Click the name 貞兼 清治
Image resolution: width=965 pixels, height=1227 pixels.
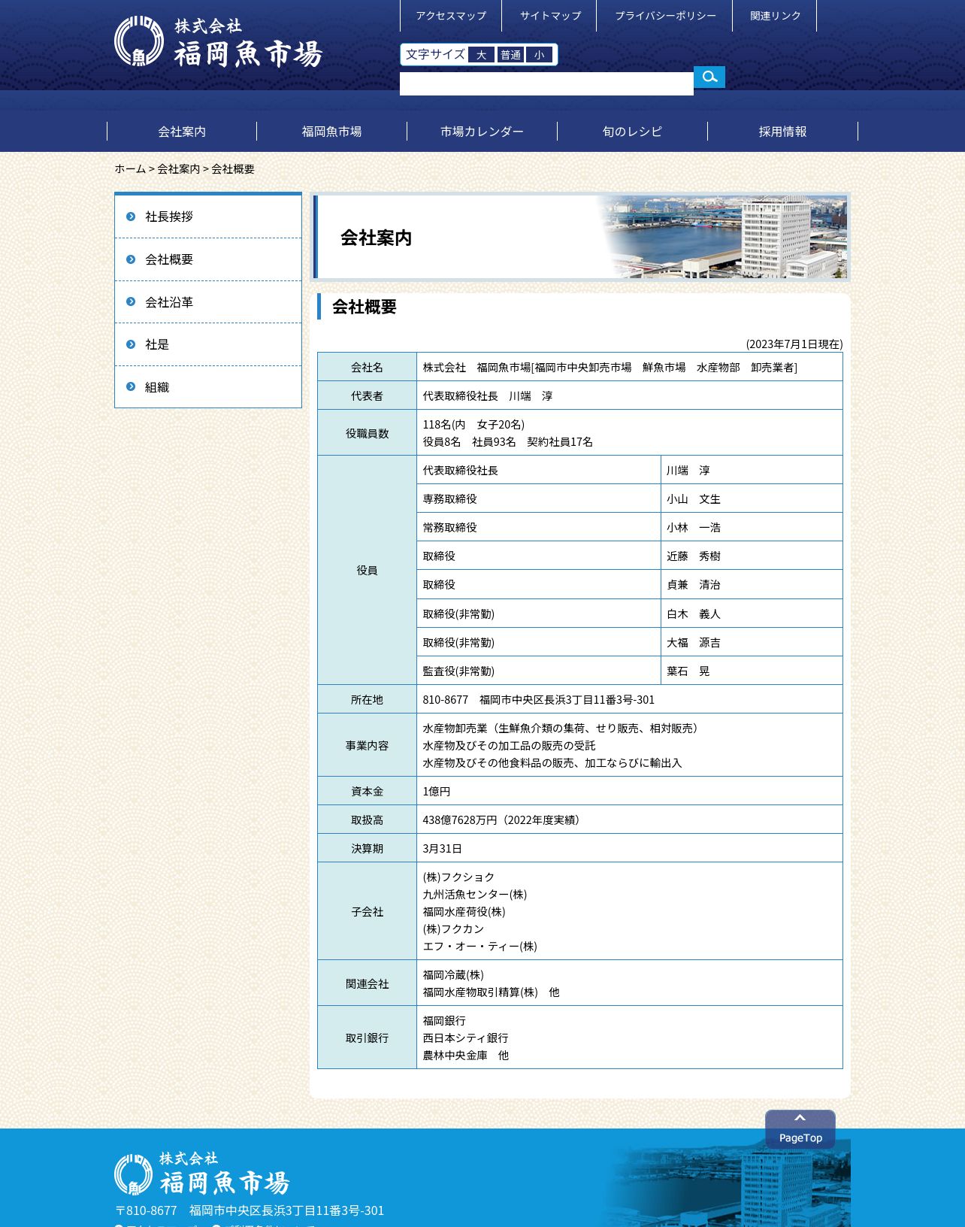click(694, 584)
